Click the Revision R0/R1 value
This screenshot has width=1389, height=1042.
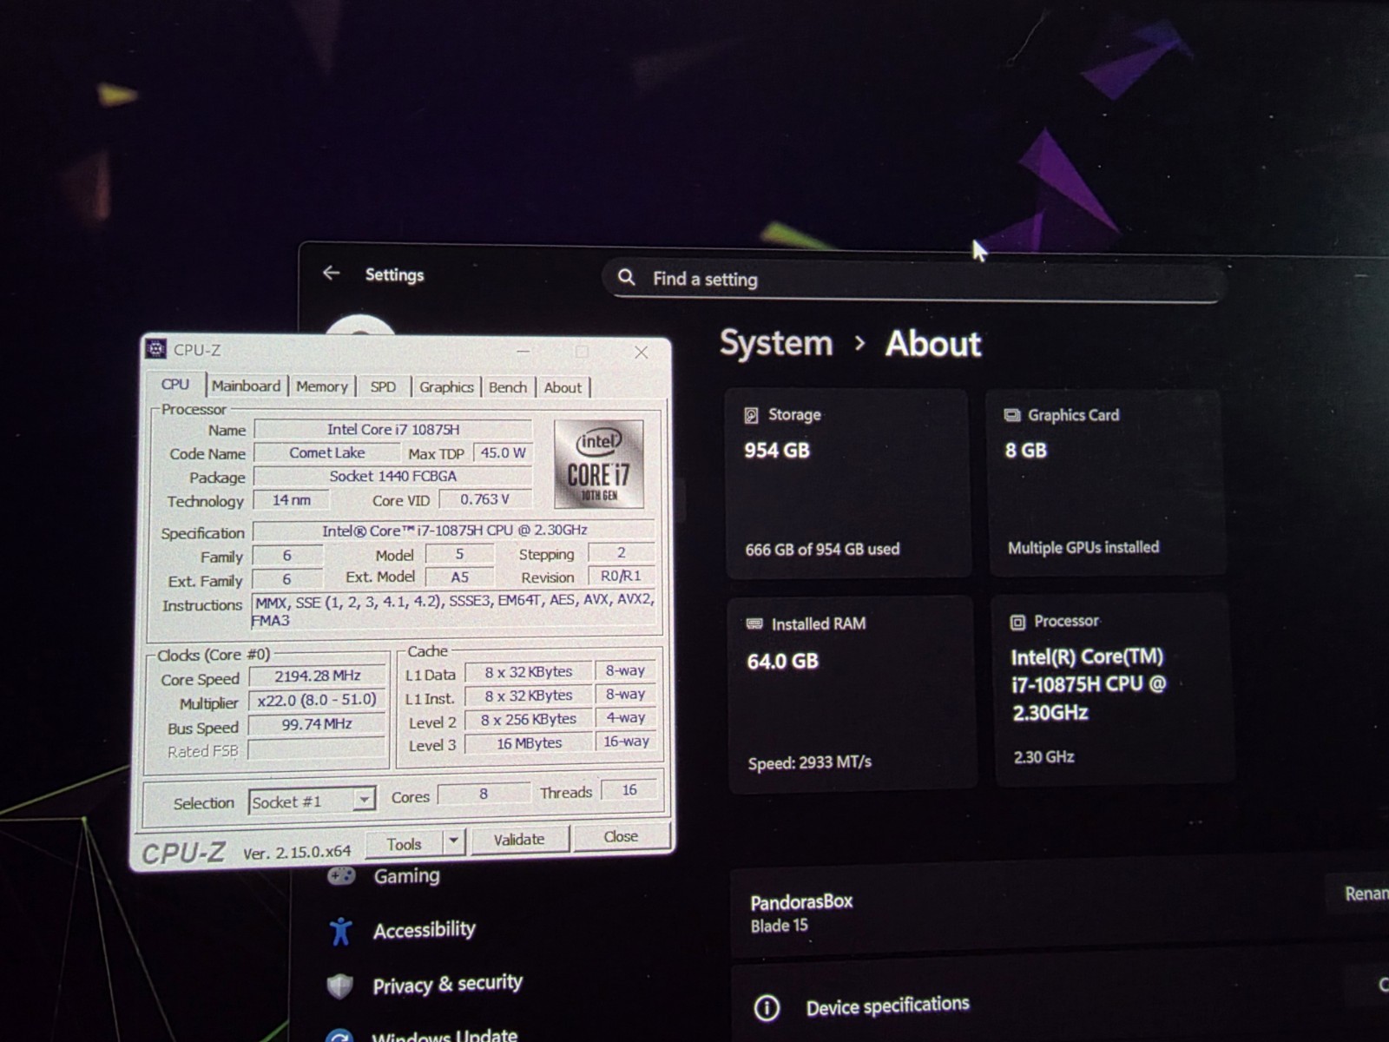click(x=621, y=575)
